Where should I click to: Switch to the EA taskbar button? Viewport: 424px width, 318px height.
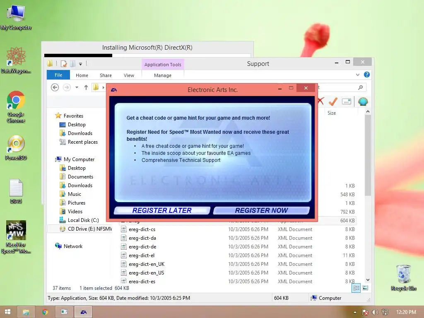tap(84, 312)
